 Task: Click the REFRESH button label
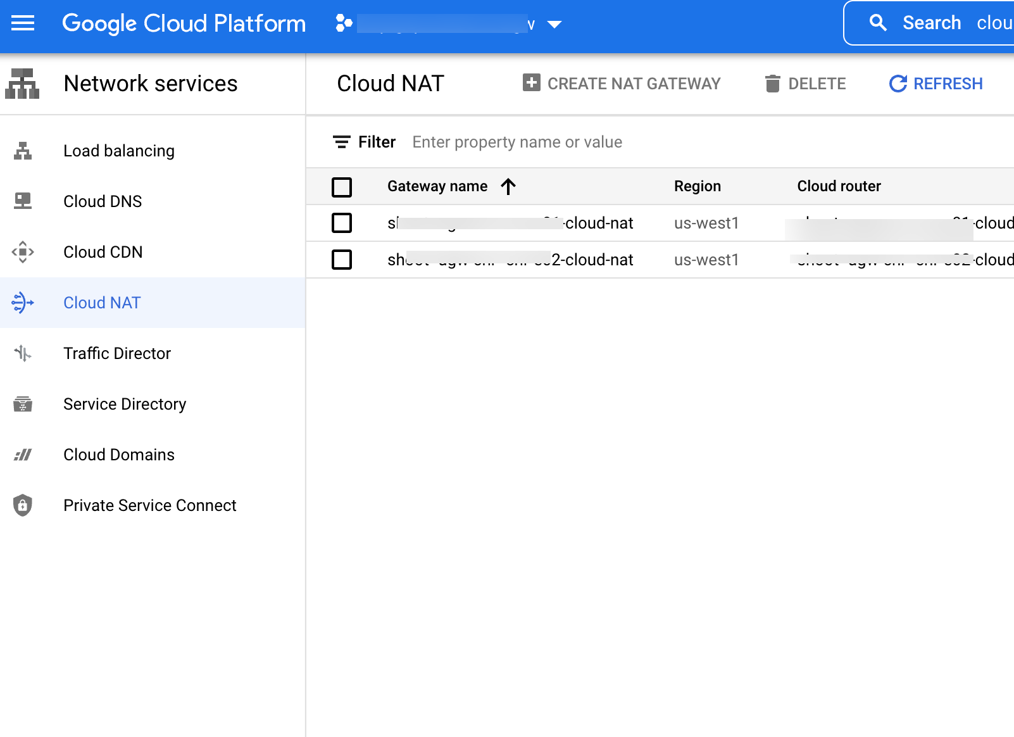948,84
